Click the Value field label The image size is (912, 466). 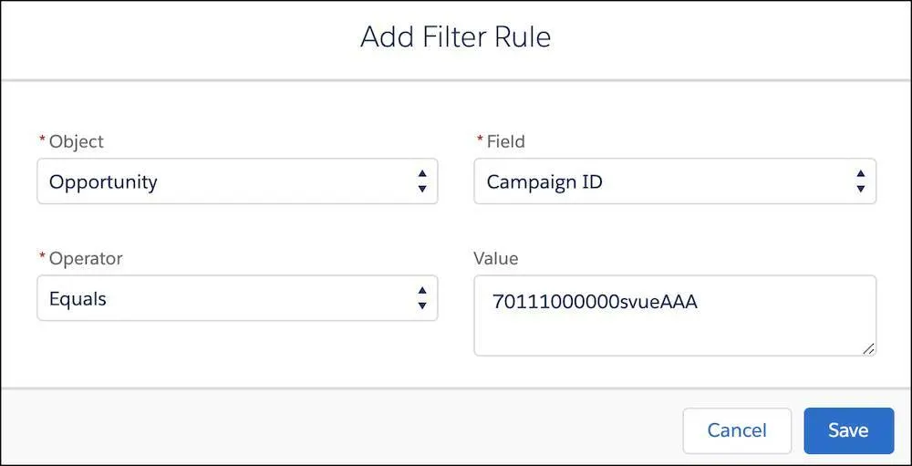coord(495,258)
